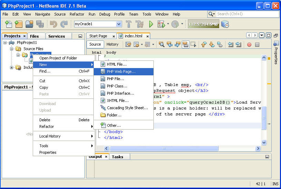Click Find Previous Occurrence icon
This screenshot has height=189, width=281.
point(170,44)
